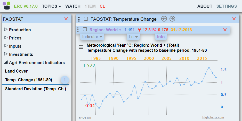The image size is (242, 121).
Task: Open the TOPICS dropdown menu
Action: click(52, 6)
